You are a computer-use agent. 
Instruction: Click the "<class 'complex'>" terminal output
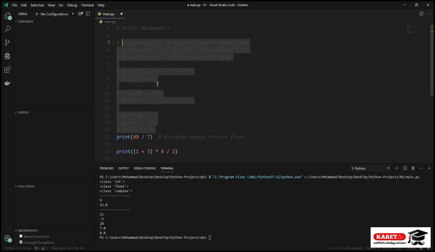pyautogui.click(x=116, y=191)
